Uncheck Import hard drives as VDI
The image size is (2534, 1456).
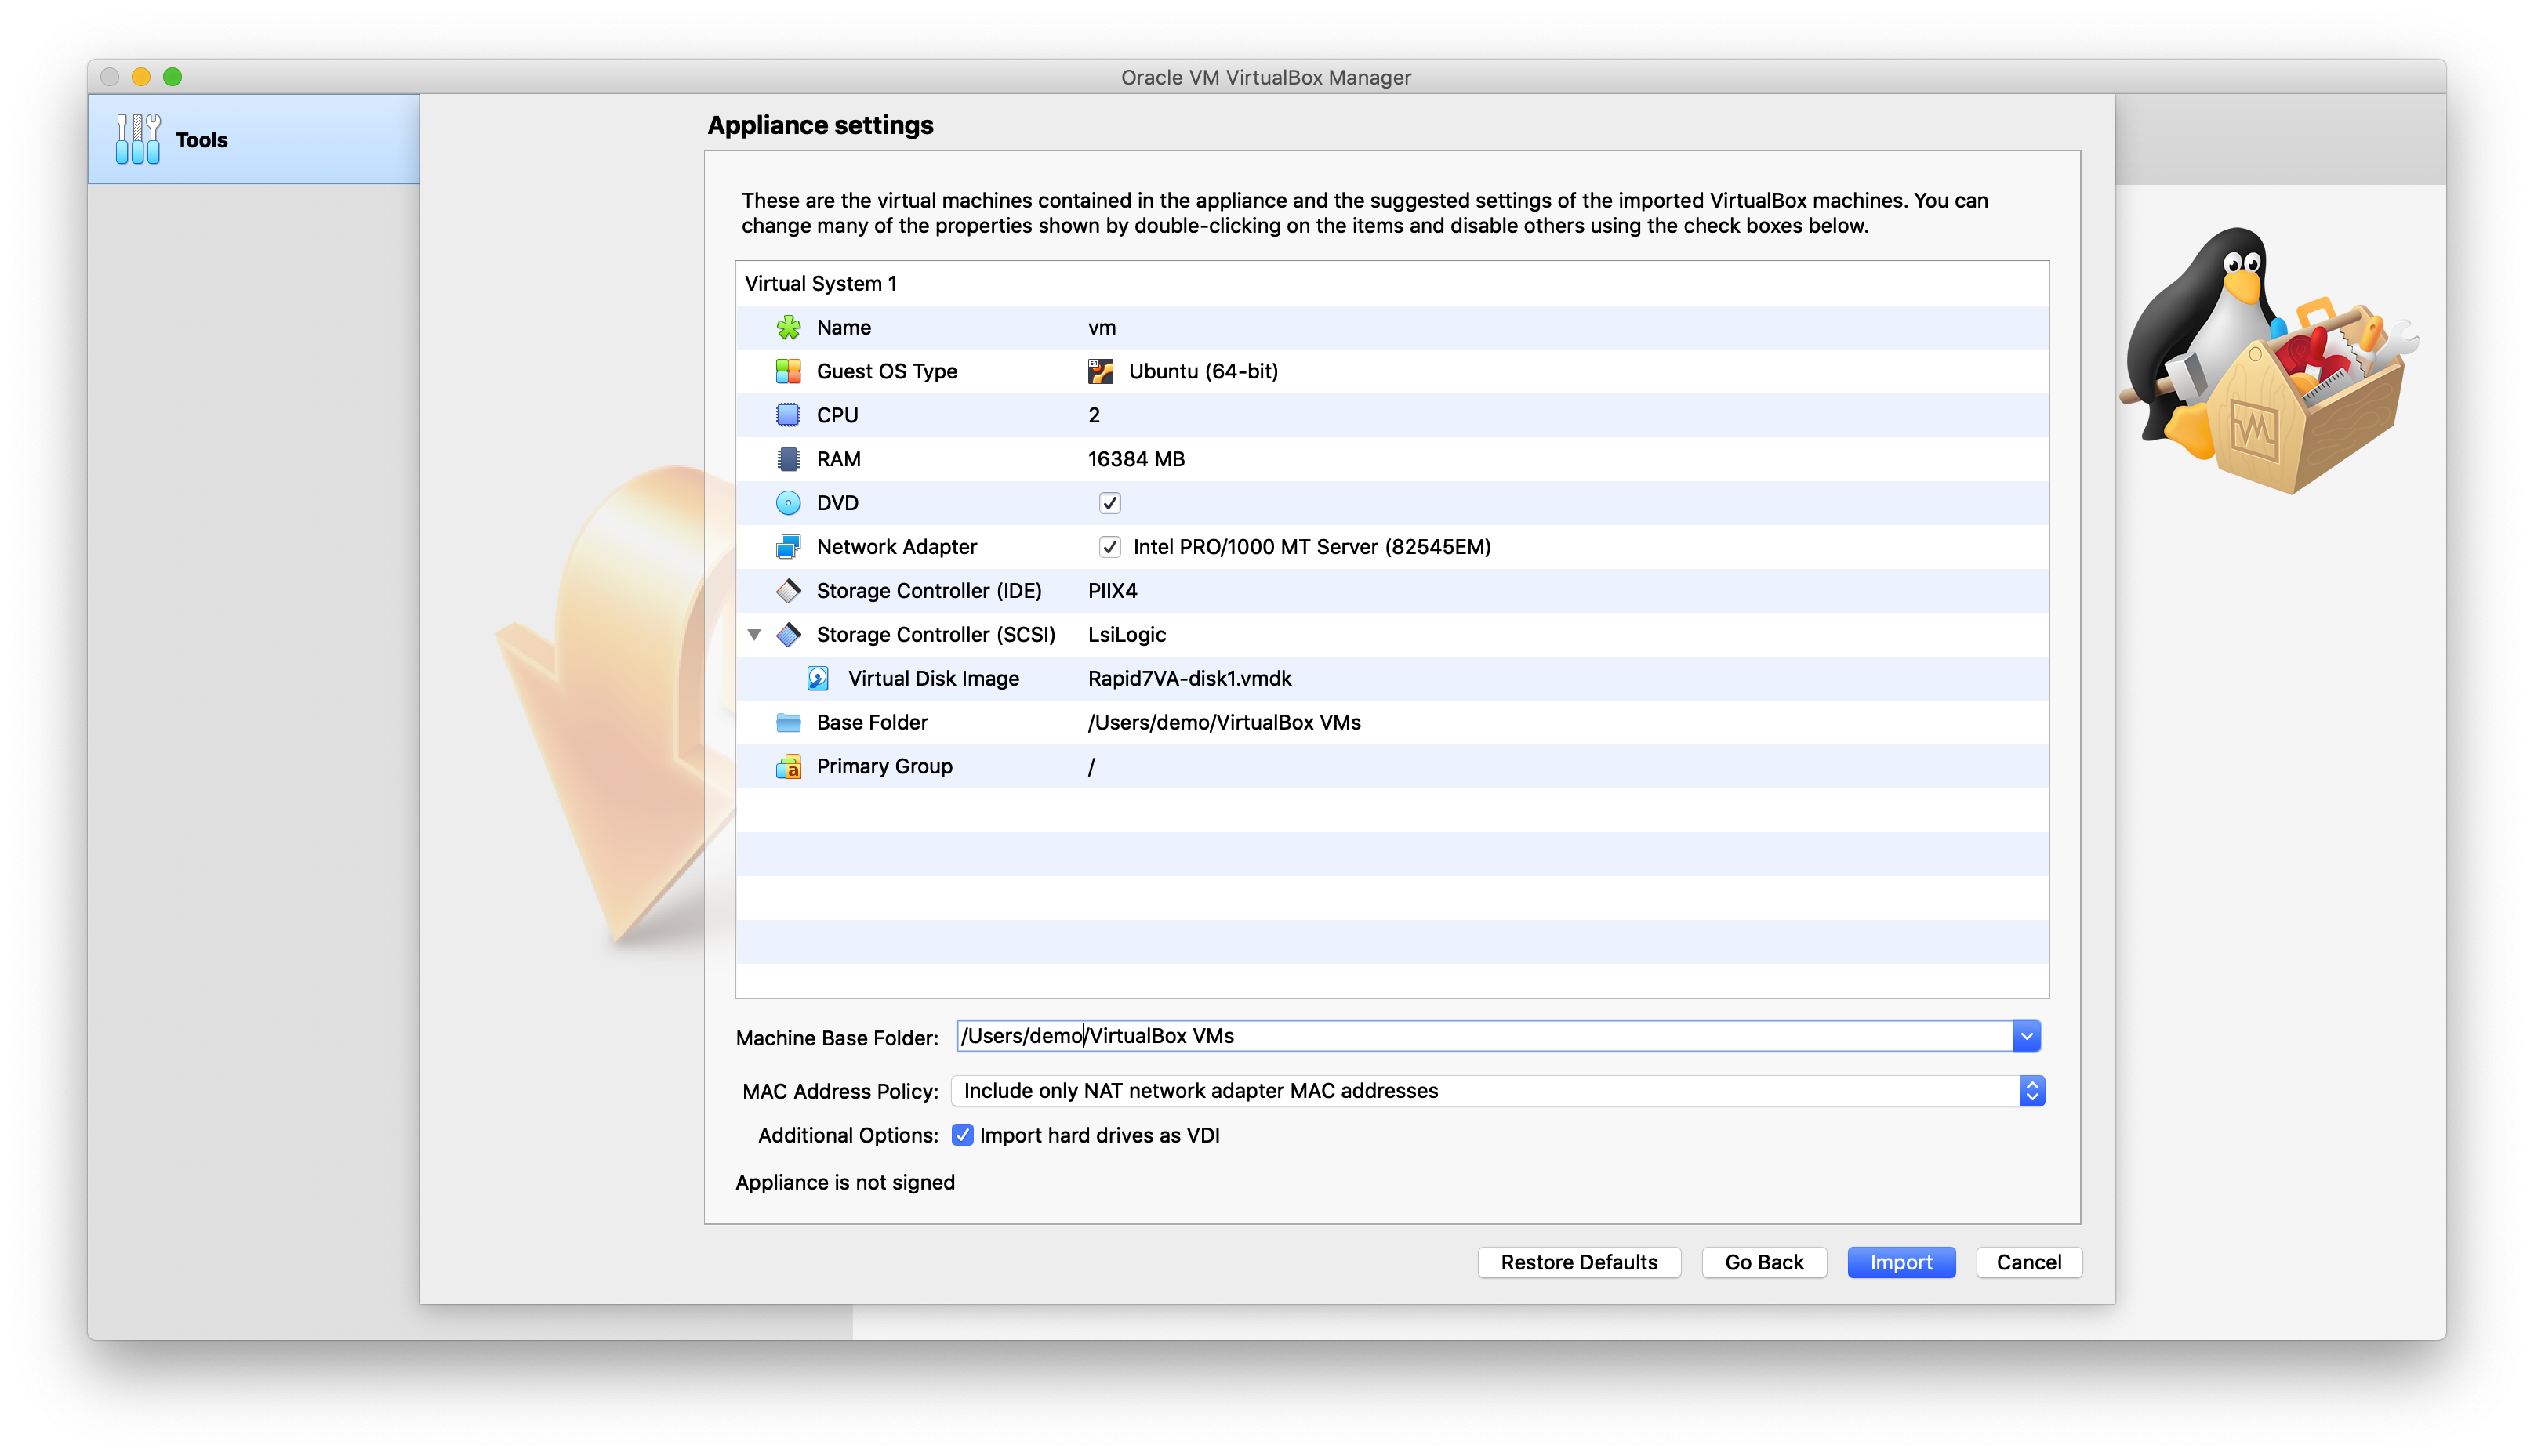(x=962, y=1135)
